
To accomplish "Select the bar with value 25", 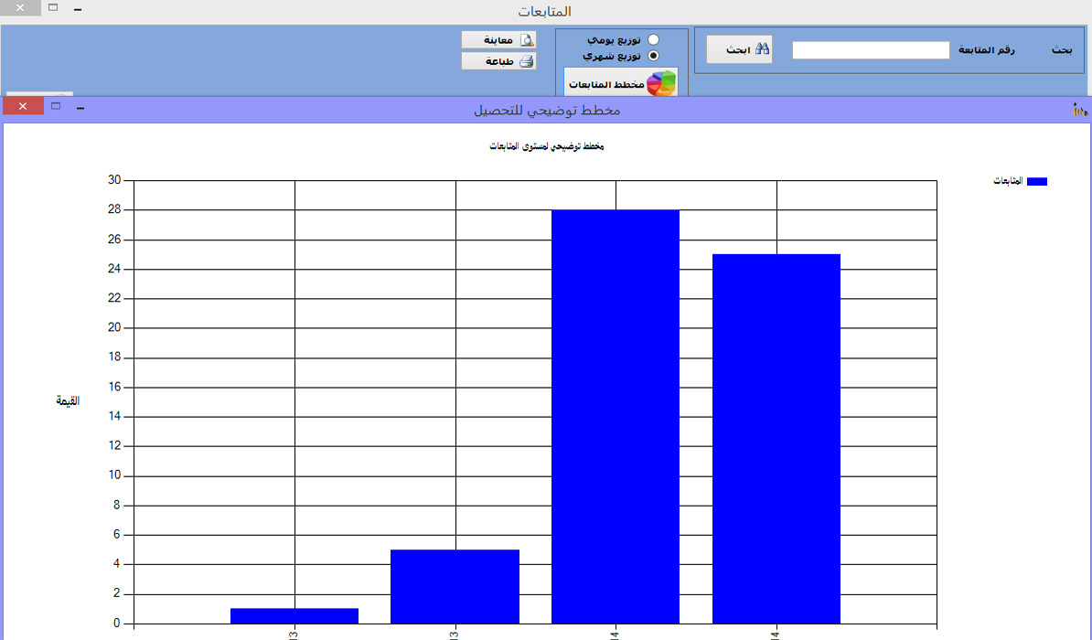I will (776, 439).
